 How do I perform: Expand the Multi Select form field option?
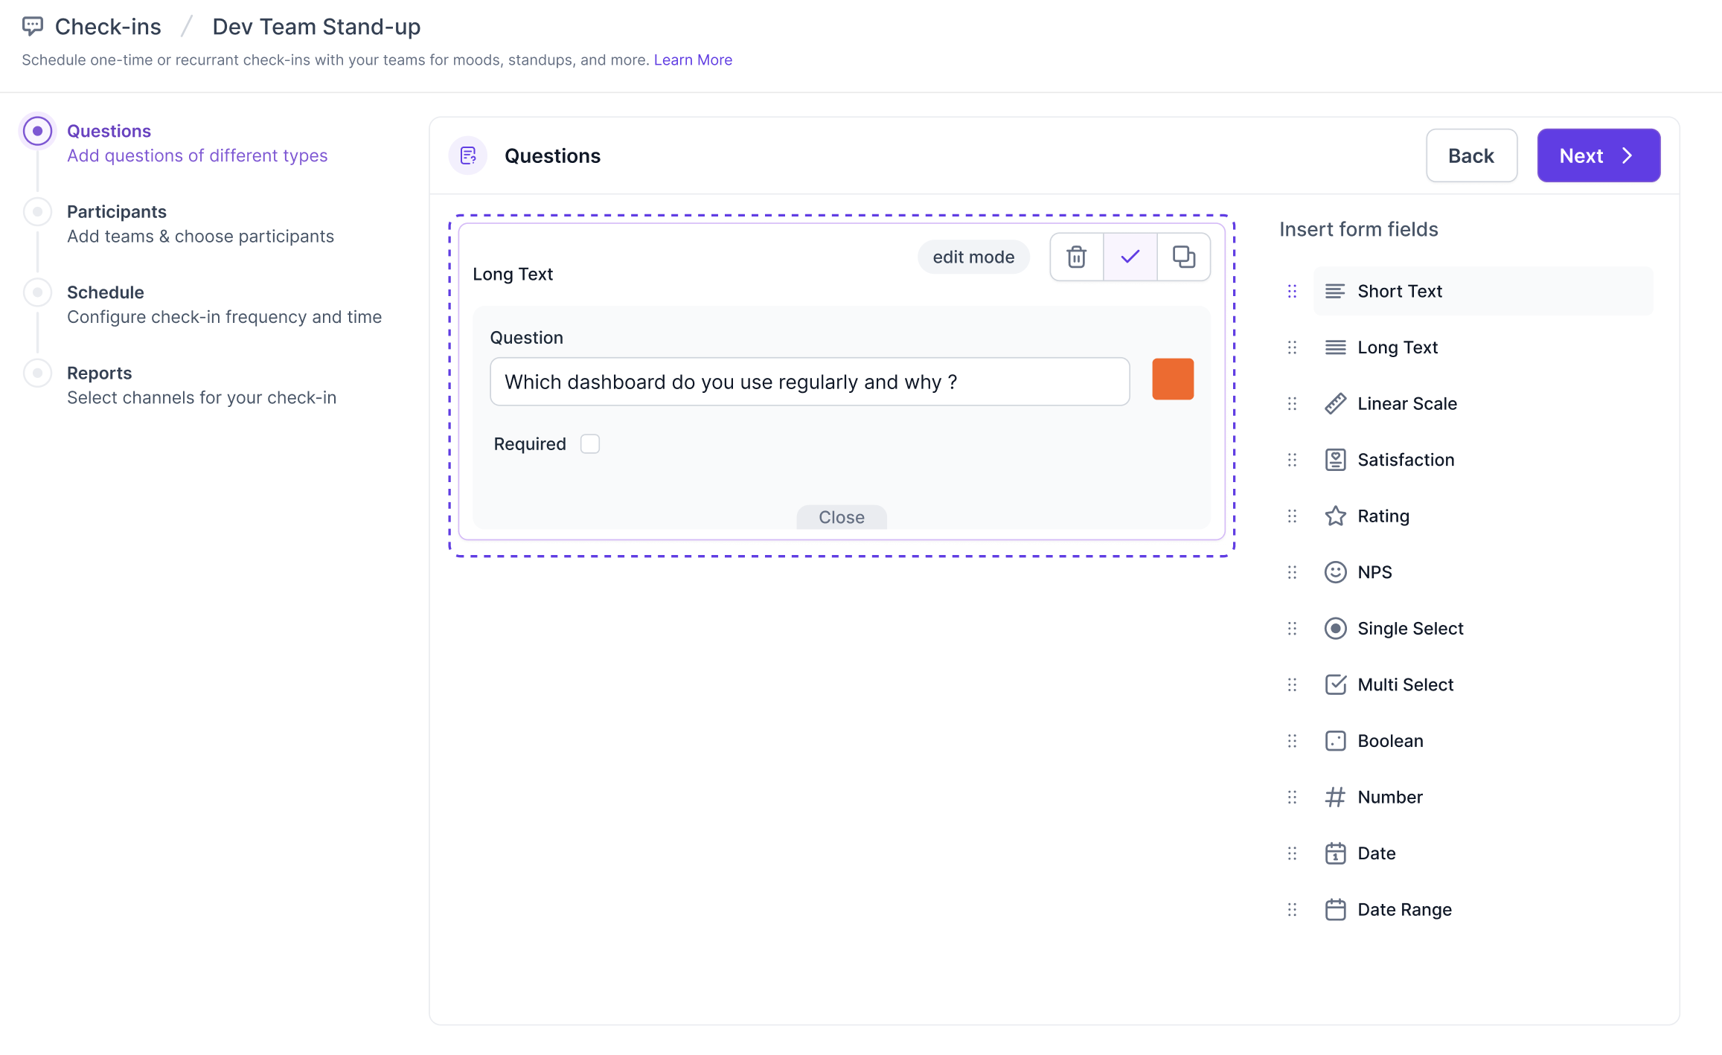click(x=1405, y=684)
